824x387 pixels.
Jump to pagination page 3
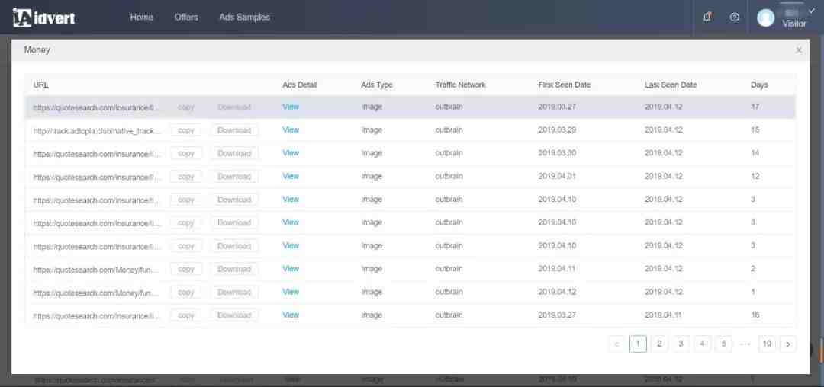[681, 344]
